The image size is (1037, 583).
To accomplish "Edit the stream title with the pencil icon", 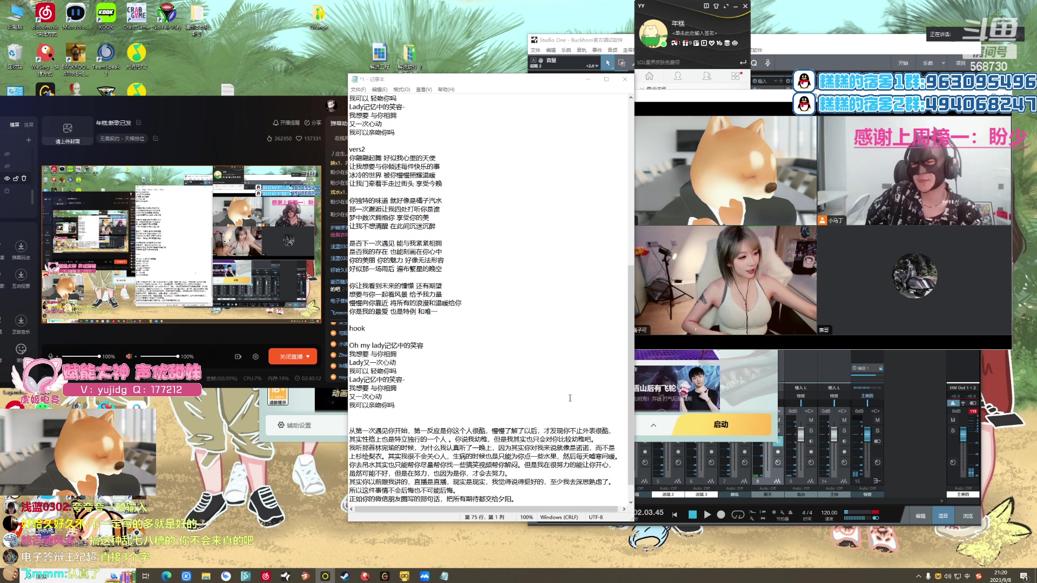I will [139, 123].
